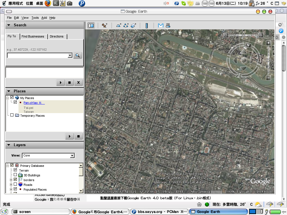Open the Fly To search history dropdown
The height and width of the screenshot is (215, 287).
pyautogui.click(x=70, y=55)
